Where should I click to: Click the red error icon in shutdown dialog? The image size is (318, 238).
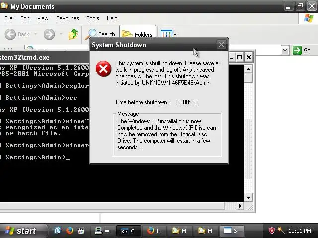(103, 69)
